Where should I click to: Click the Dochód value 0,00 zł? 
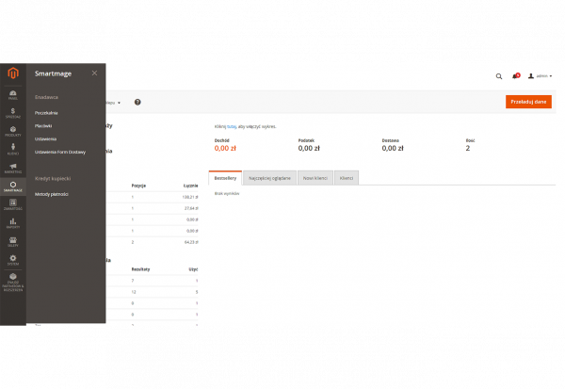click(x=225, y=148)
